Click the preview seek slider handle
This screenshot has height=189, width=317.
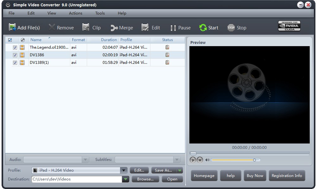(193, 154)
